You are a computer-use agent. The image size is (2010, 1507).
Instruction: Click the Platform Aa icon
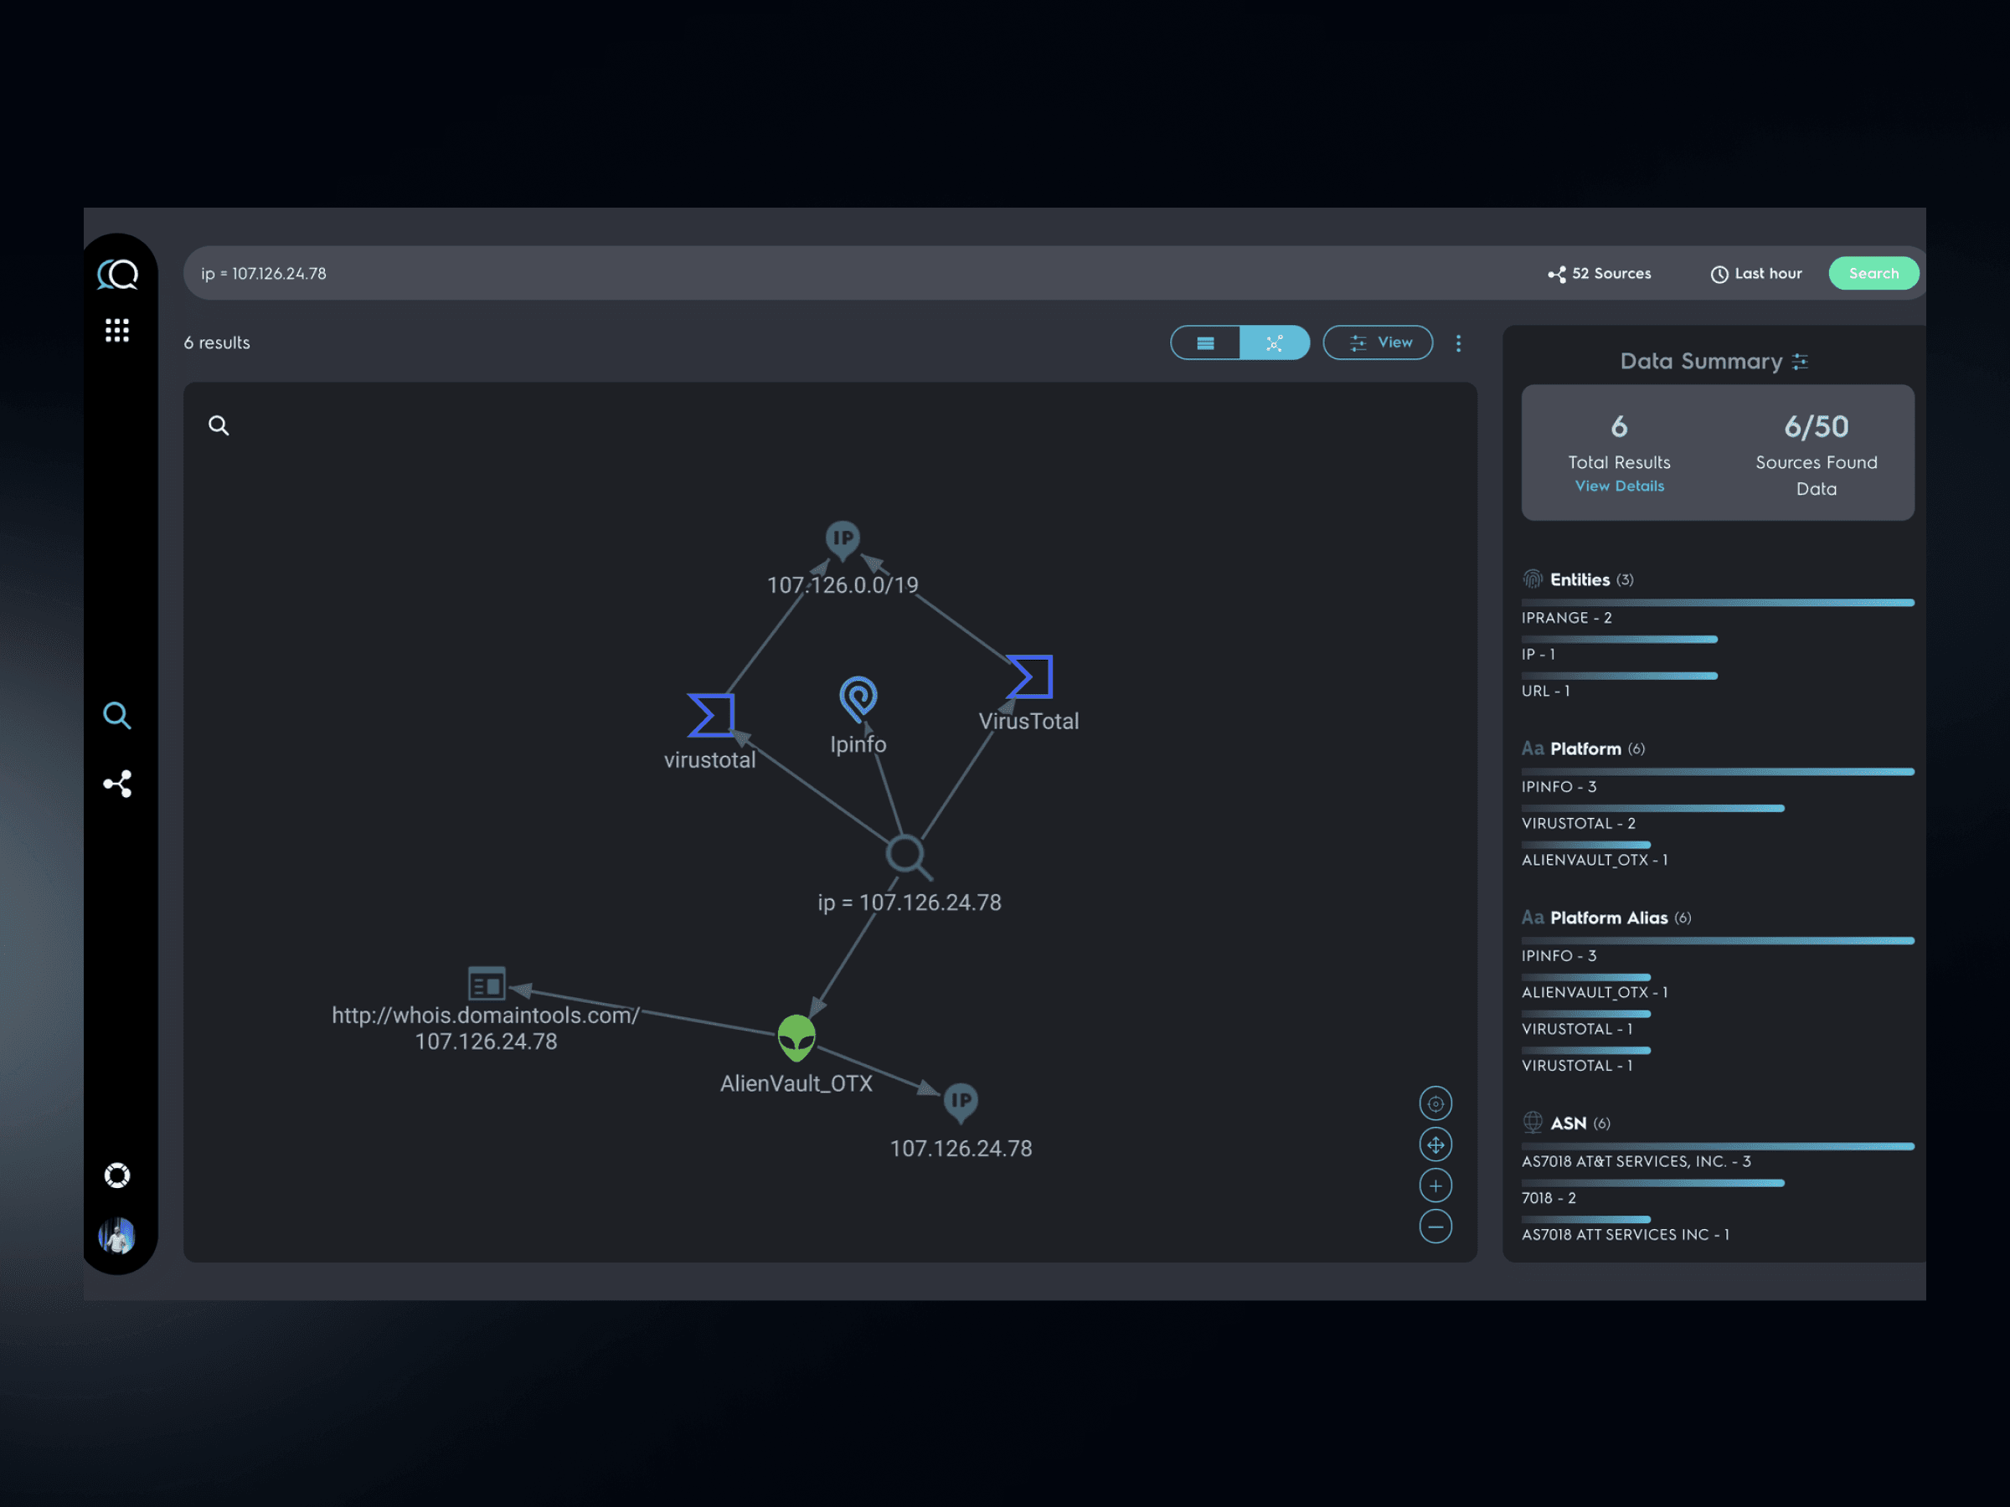coord(1533,748)
